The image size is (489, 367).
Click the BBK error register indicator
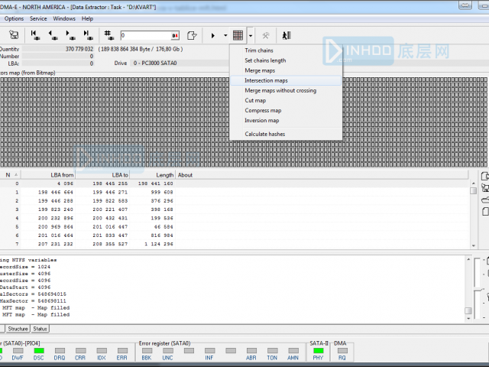tap(147, 351)
